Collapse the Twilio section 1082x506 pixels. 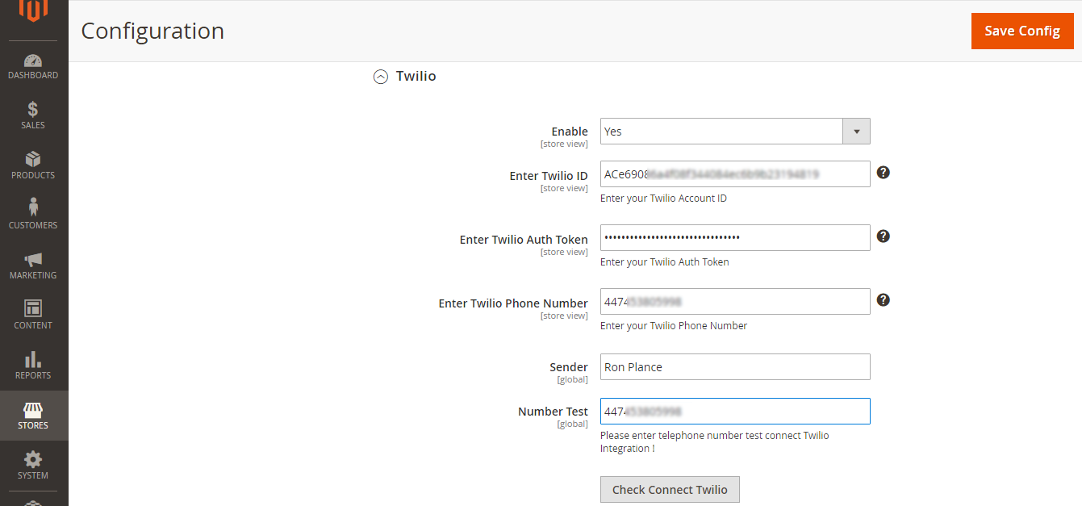(x=381, y=77)
